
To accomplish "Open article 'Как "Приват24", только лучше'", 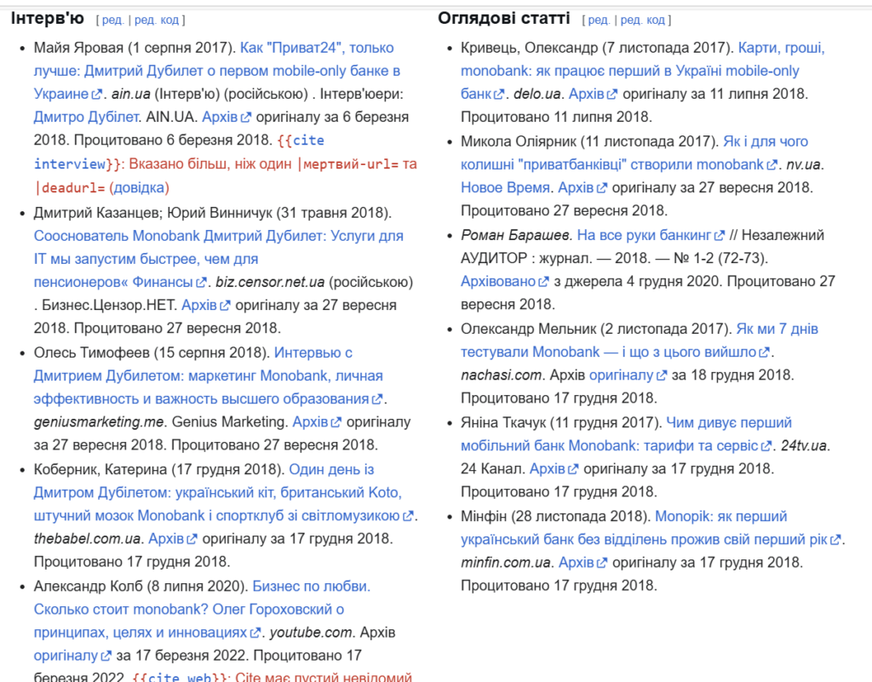I will (x=217, y=71).
